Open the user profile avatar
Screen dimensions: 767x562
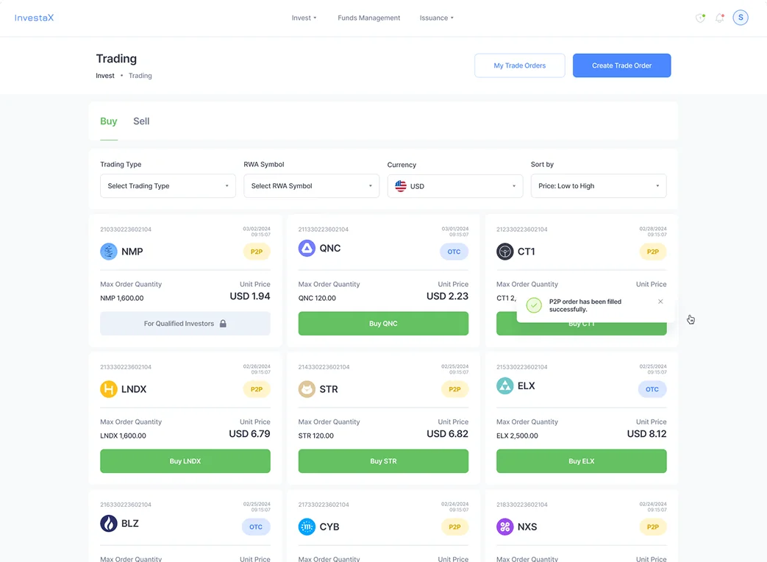click(x=741, y=18)
